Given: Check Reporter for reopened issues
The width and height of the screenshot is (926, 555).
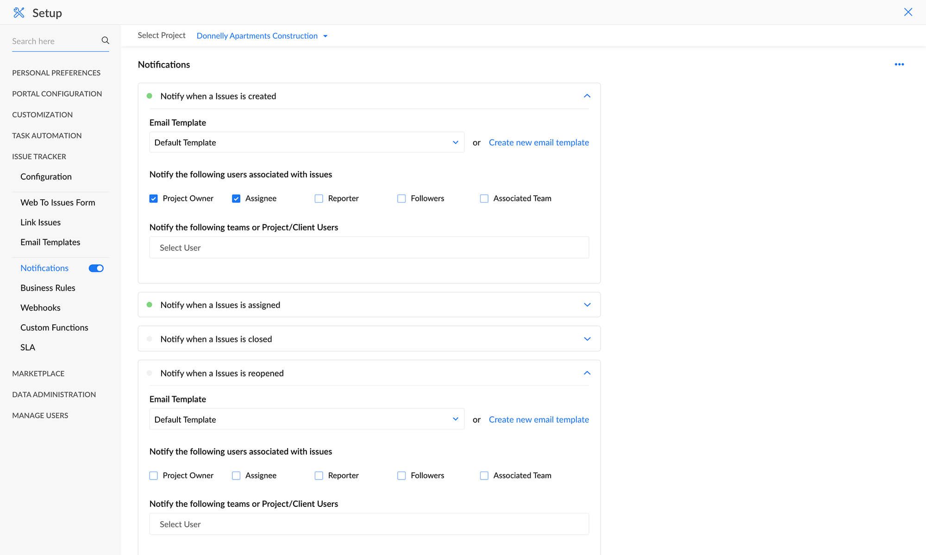Looking at the screenshot, I should click(x=319, y=475).
